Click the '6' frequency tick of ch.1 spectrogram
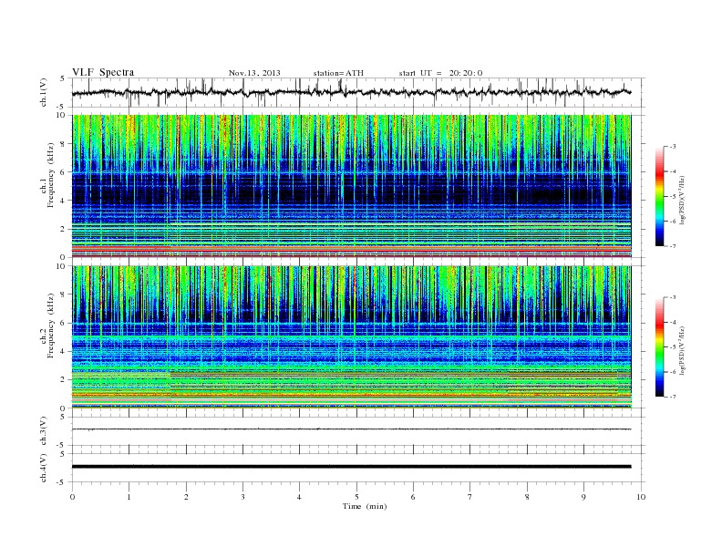The height and width of the screenshot is (558, 722). (x=64, y=172)
